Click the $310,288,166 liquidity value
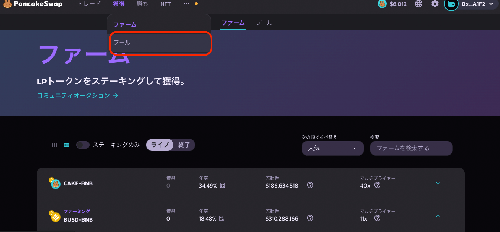This screenshot has width=500, height=232. (282, 219)
